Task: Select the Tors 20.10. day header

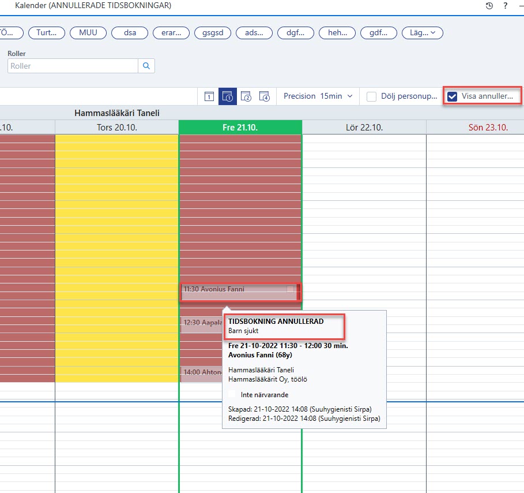Action: [117, 128]
